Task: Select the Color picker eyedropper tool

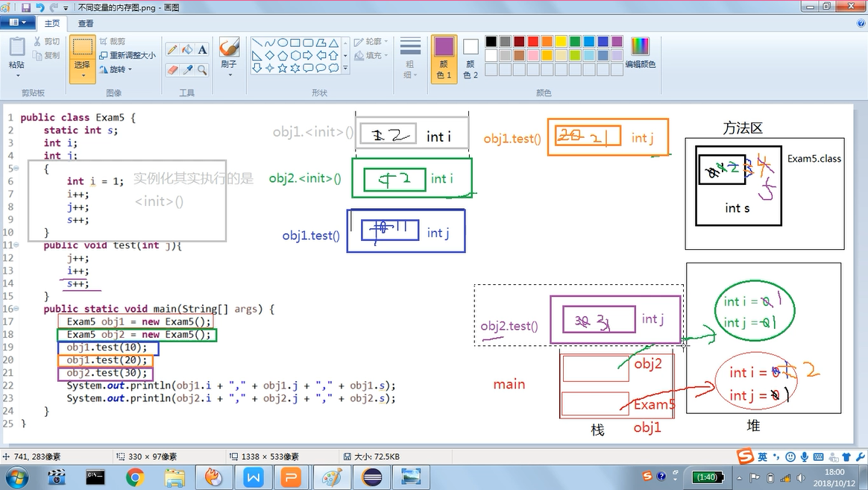Action: click(x=187, y=70)
